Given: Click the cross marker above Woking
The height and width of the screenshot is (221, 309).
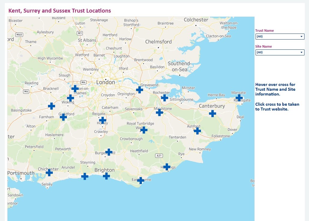Looking at the screenshot, I should click(x=70, y=98).
